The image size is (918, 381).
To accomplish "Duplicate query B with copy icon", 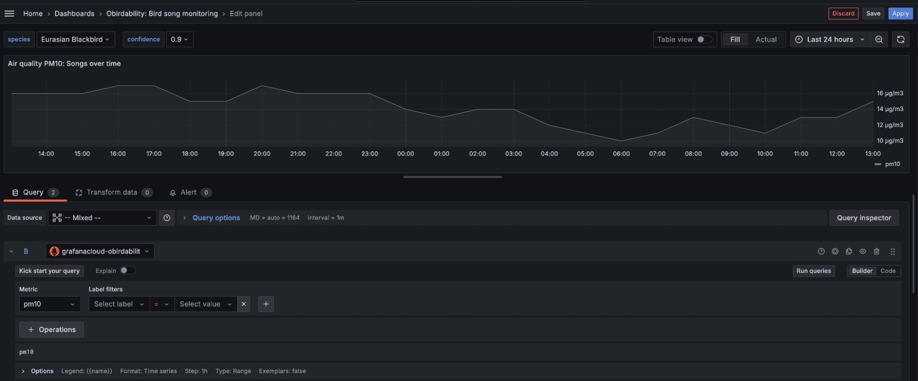I will (849, 251).
